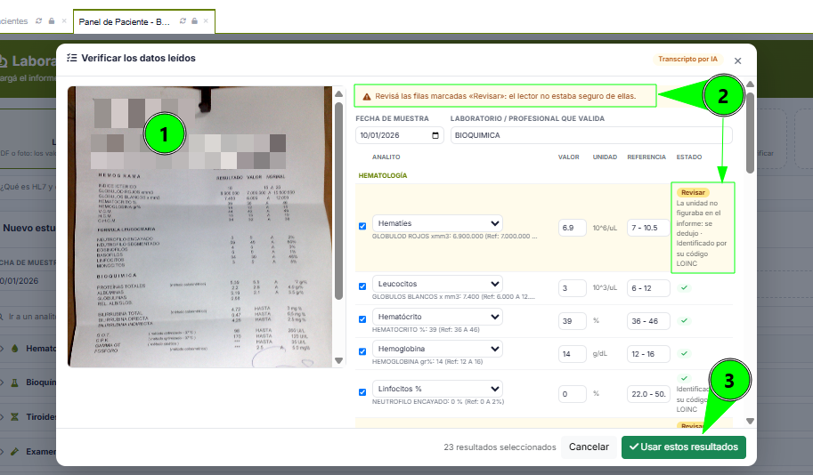Close the Verificar los datos leídos dialog
This screenshot has width=813, height=475.
(x=737, y=60)
